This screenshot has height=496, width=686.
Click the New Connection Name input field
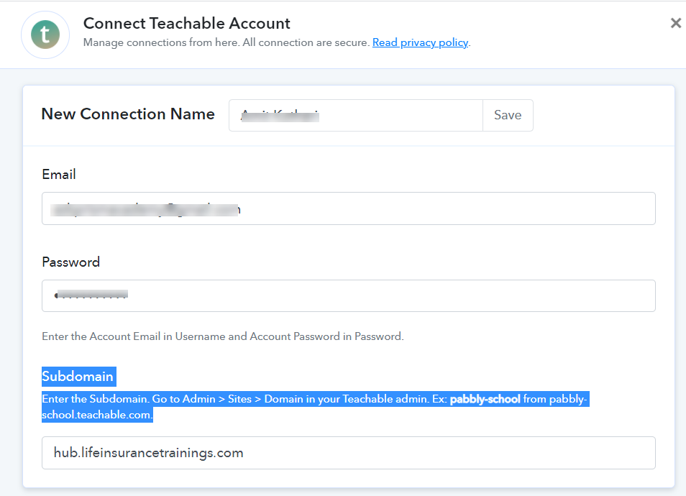(x=356, y=116)
